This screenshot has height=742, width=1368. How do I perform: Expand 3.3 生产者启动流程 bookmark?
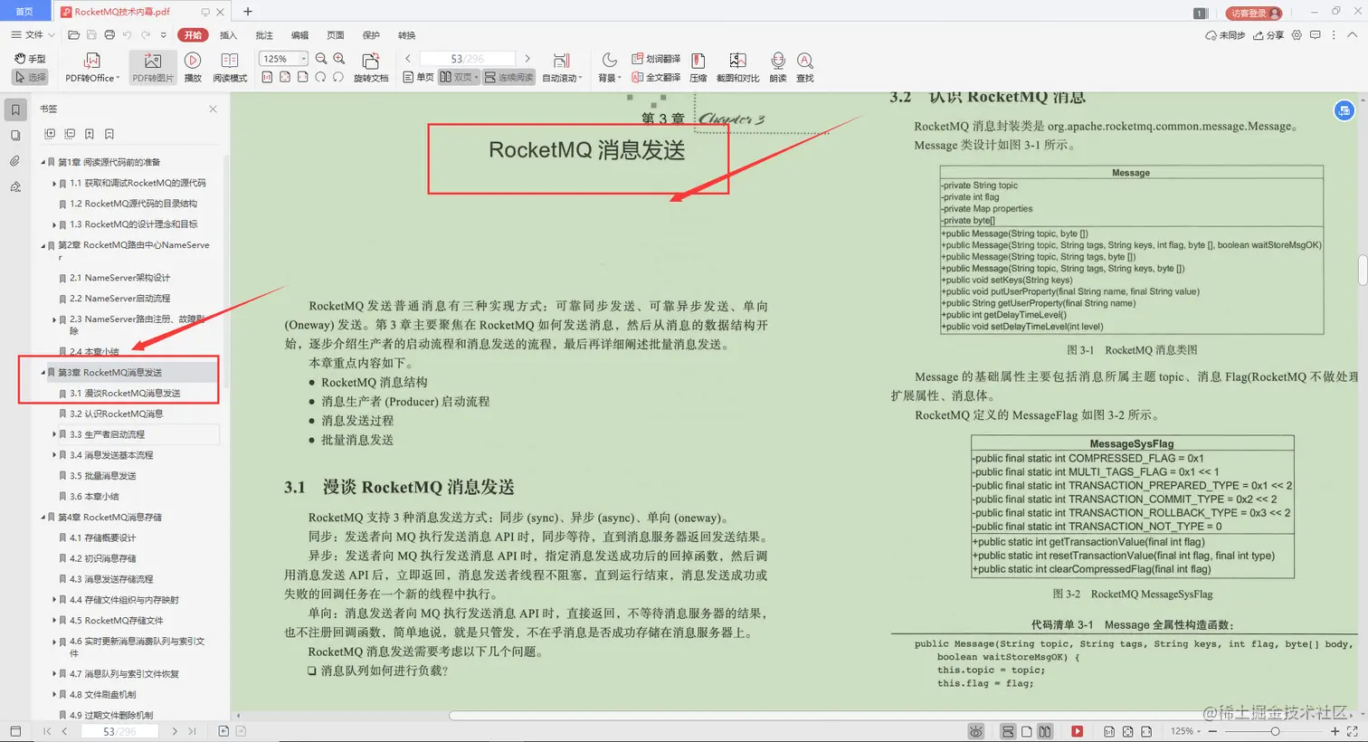coord(54,434)
